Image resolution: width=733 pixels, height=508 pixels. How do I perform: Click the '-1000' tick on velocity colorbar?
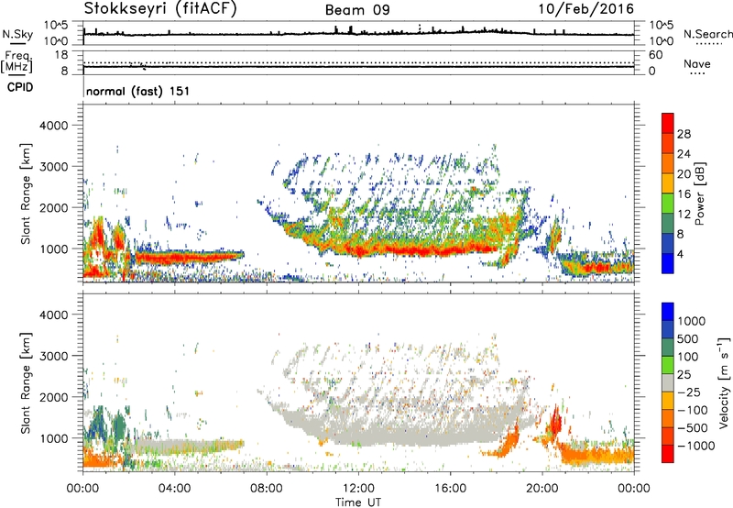pyautogui.click(x=695, y=446)
